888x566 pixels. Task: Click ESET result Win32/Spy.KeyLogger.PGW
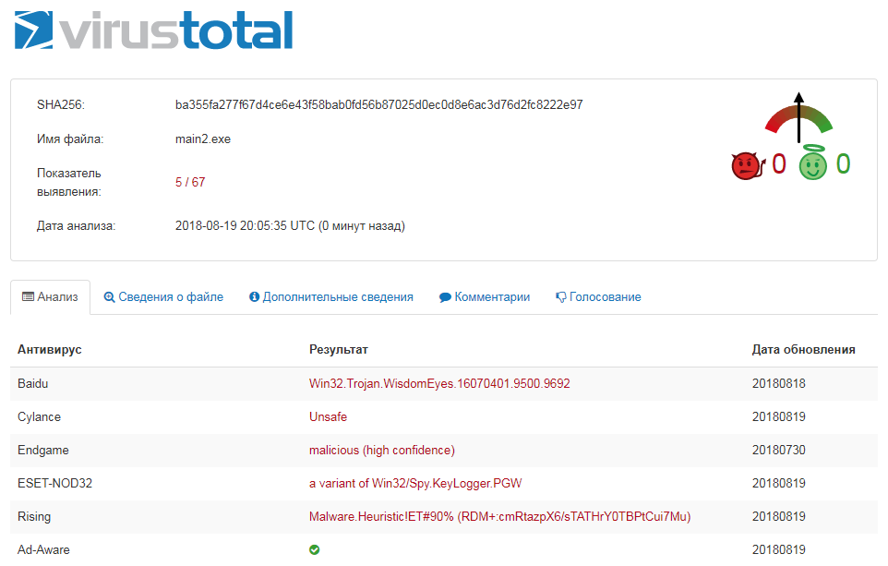pos(415,483)
